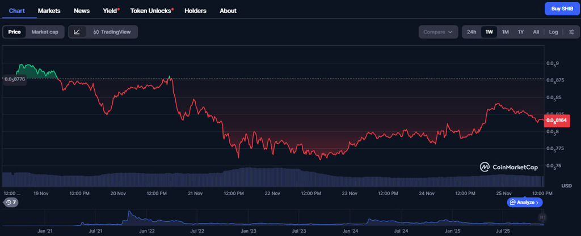The image size is (581, 236).
Task: Show all-time data with All button
Action: pyautogui.click(x=536, y=32)
